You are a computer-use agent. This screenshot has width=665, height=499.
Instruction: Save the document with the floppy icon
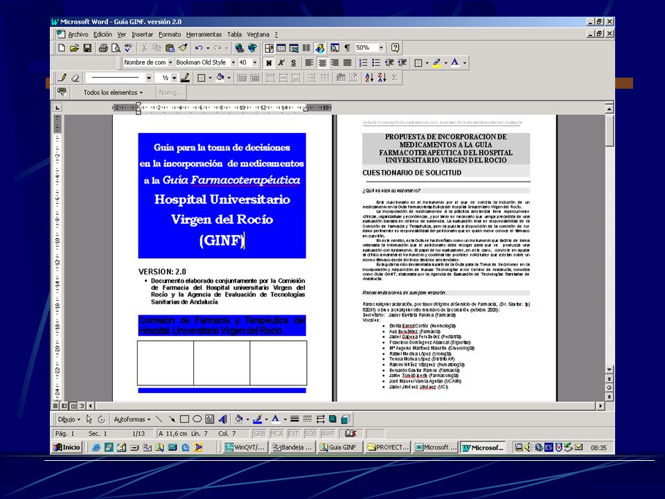pos(87,48)
